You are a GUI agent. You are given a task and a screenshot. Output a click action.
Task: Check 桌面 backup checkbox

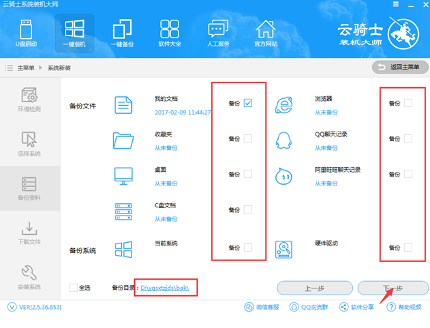point(248,174)
